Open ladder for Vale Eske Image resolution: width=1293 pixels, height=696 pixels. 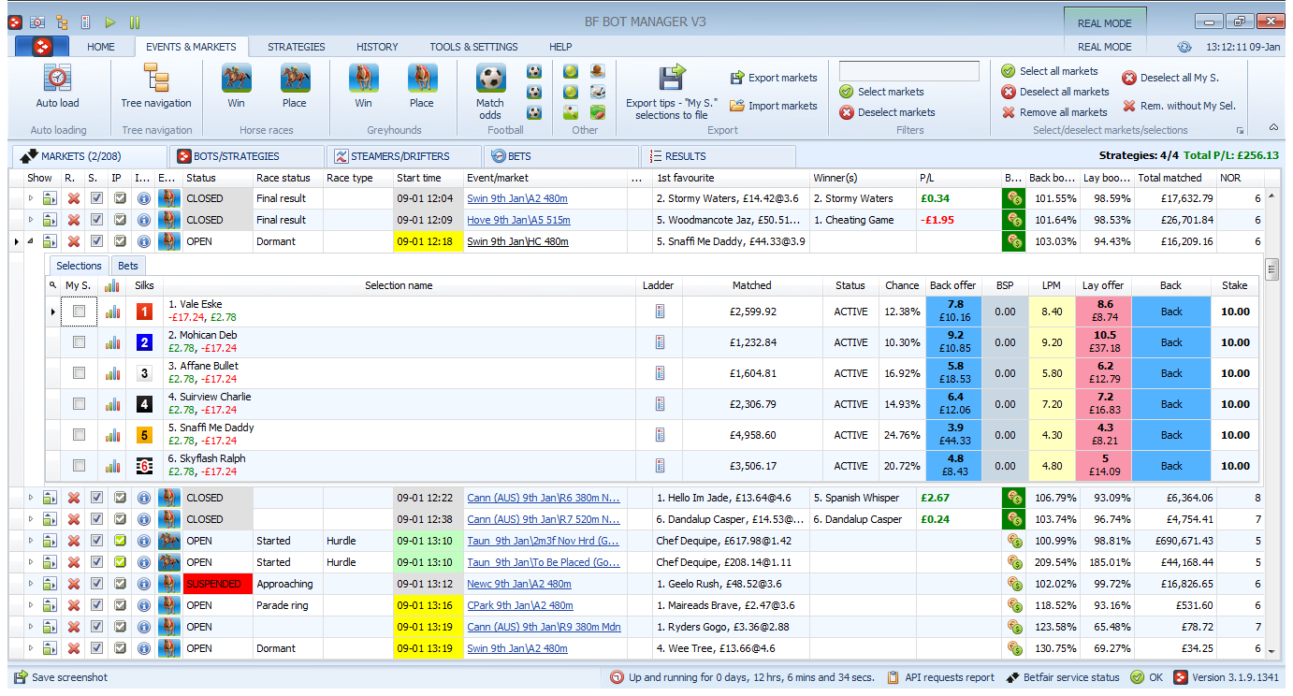coord(660,312)
